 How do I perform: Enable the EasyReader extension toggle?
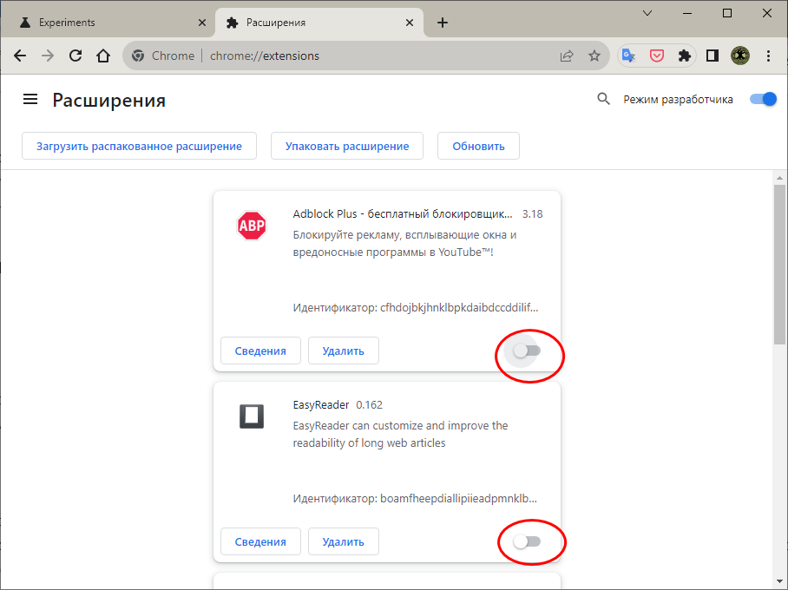(x=527, y=541)
